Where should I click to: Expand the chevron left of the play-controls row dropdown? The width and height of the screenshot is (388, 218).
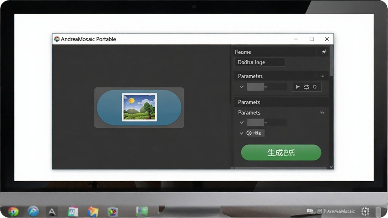pos(242,87)
